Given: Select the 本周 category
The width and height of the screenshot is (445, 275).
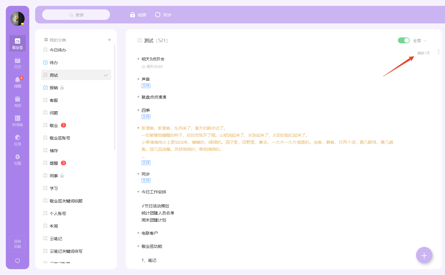Looking at the screenshot, I should point(76,226).
